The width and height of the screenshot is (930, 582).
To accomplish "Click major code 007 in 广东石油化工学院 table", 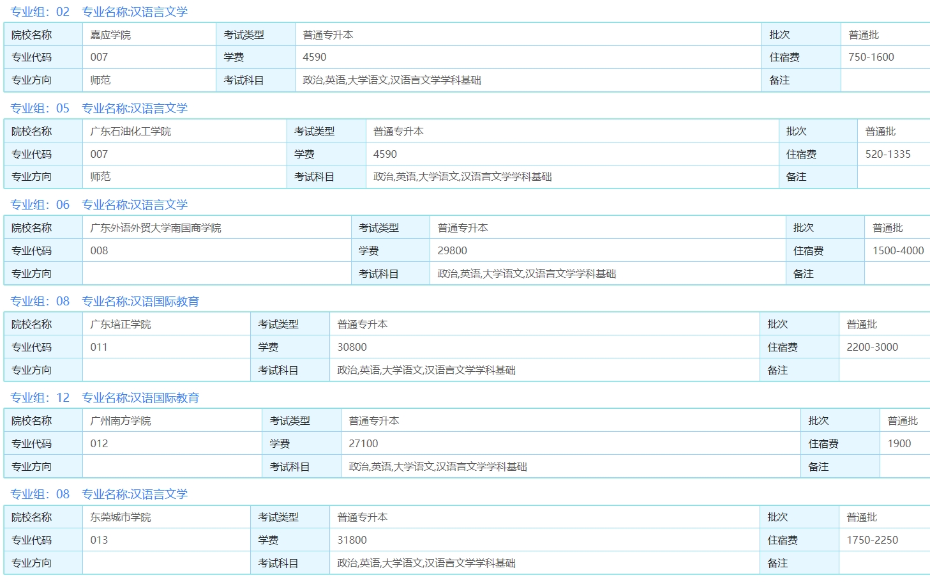I will [x=99, y=154].
